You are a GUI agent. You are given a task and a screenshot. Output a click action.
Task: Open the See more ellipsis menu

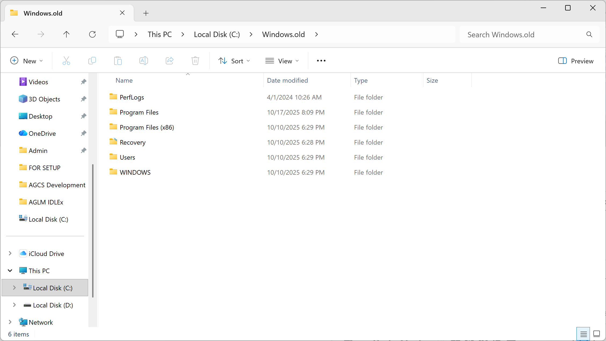point(321,61)
